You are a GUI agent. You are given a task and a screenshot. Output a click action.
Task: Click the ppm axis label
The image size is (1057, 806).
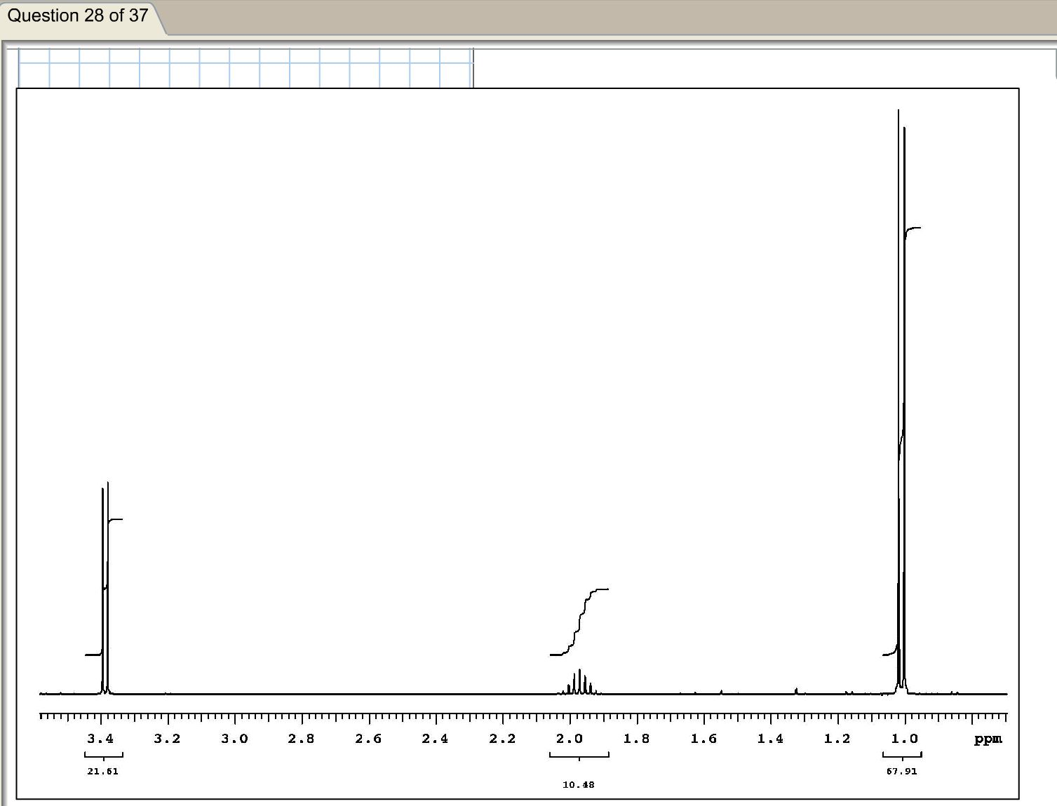(987, 738)
